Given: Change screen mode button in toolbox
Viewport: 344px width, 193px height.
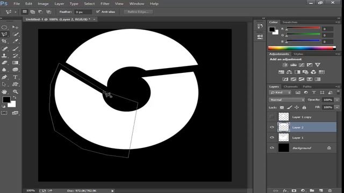Looking at the screenshot, I should click(x=15, y=113).
